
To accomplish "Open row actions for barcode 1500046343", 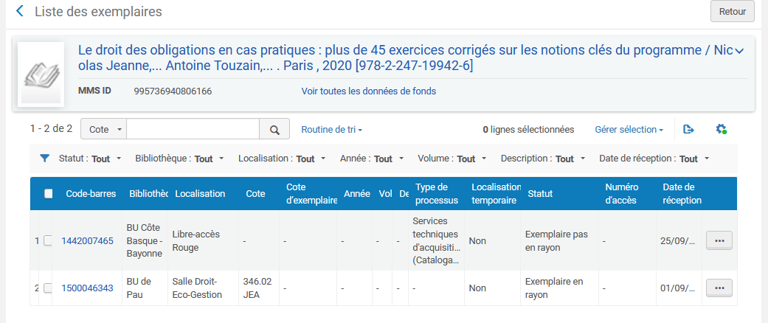I will tap(719, 288).
